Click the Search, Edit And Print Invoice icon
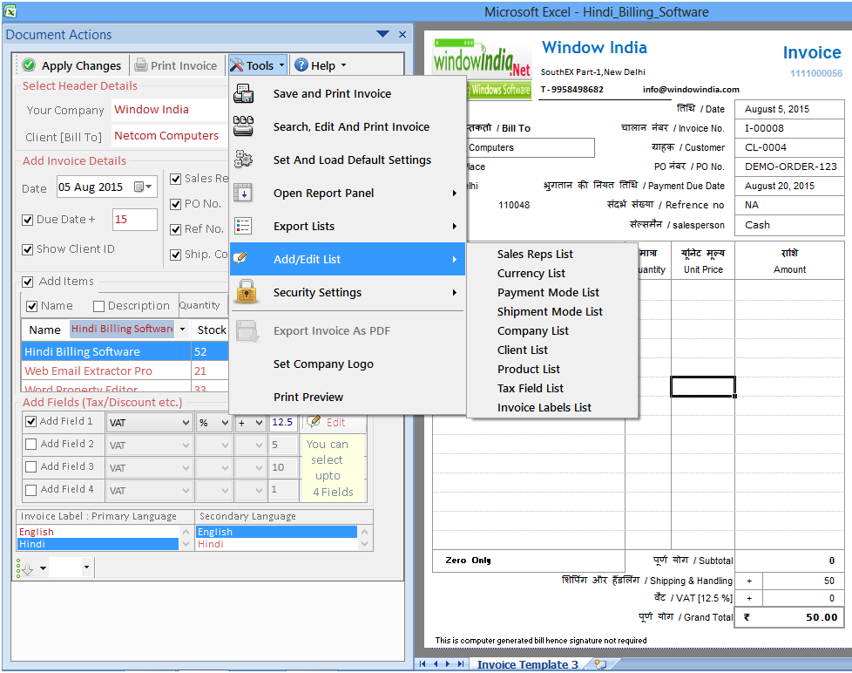The height and width of the screenshot is (673, 852). (243, 126)
